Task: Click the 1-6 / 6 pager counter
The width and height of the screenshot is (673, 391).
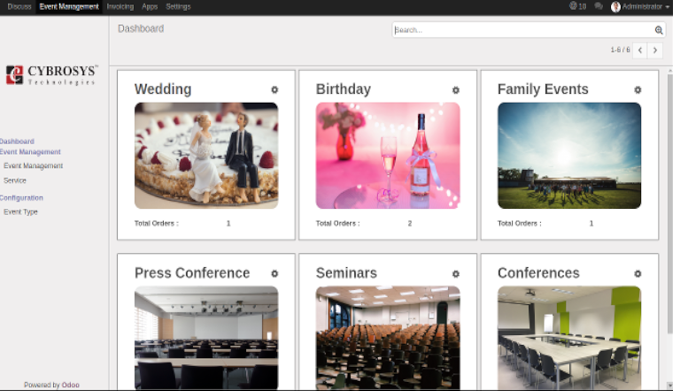Action: coord(620,50)
